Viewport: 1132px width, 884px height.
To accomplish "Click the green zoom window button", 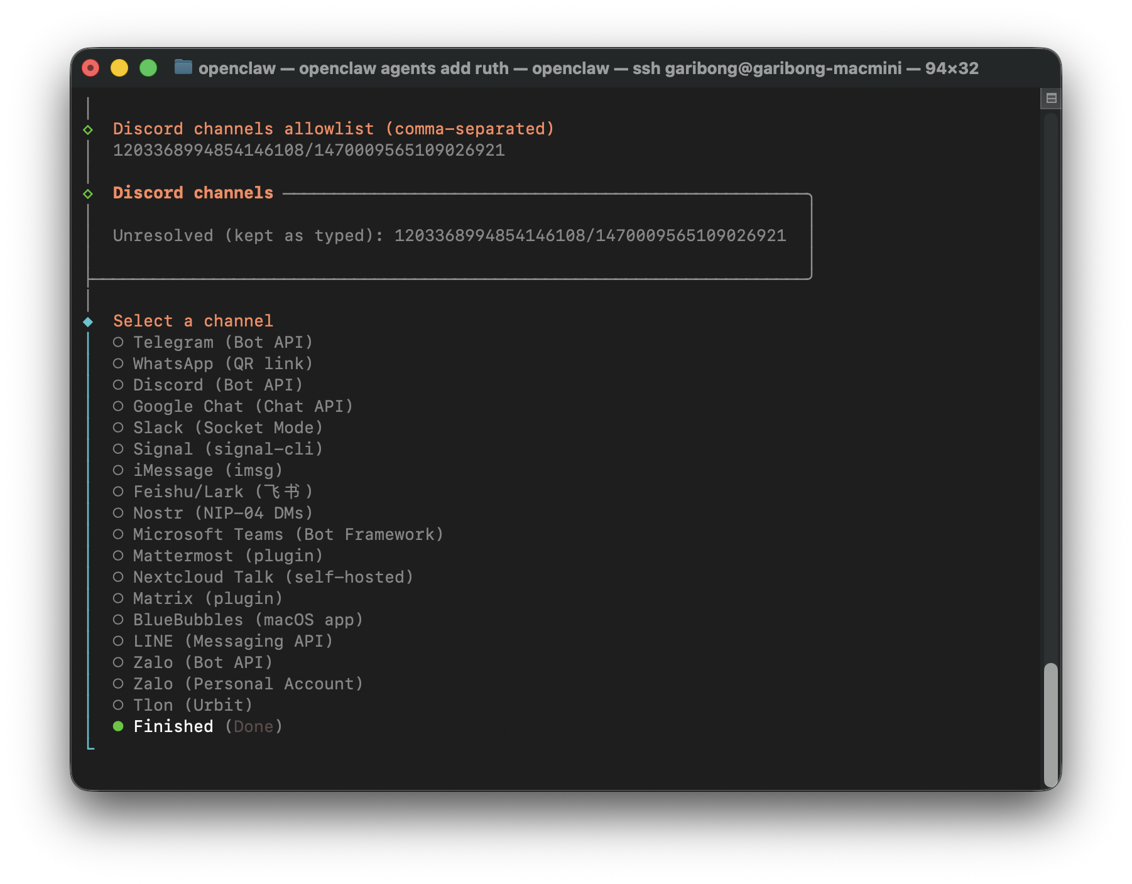I will click(148, 68).
